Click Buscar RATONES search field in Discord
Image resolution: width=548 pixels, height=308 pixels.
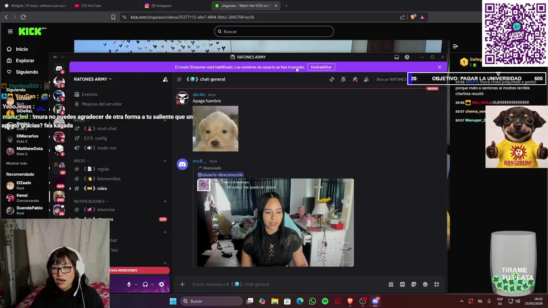(390, 79)
